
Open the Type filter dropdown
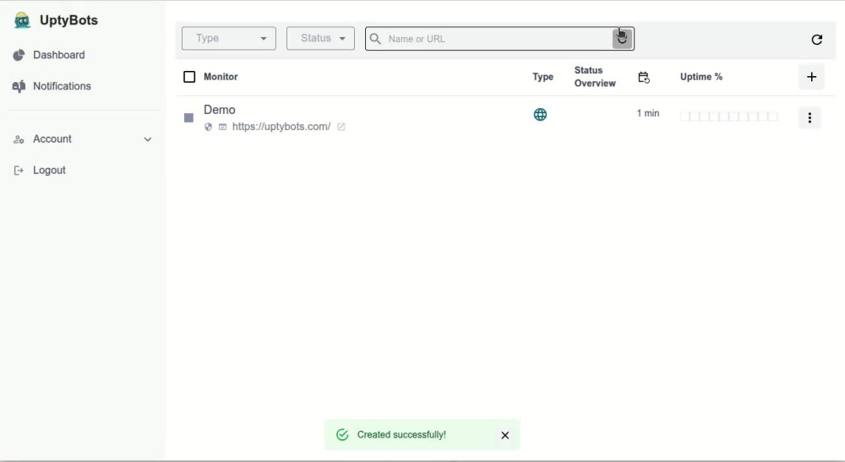point(228,38)
